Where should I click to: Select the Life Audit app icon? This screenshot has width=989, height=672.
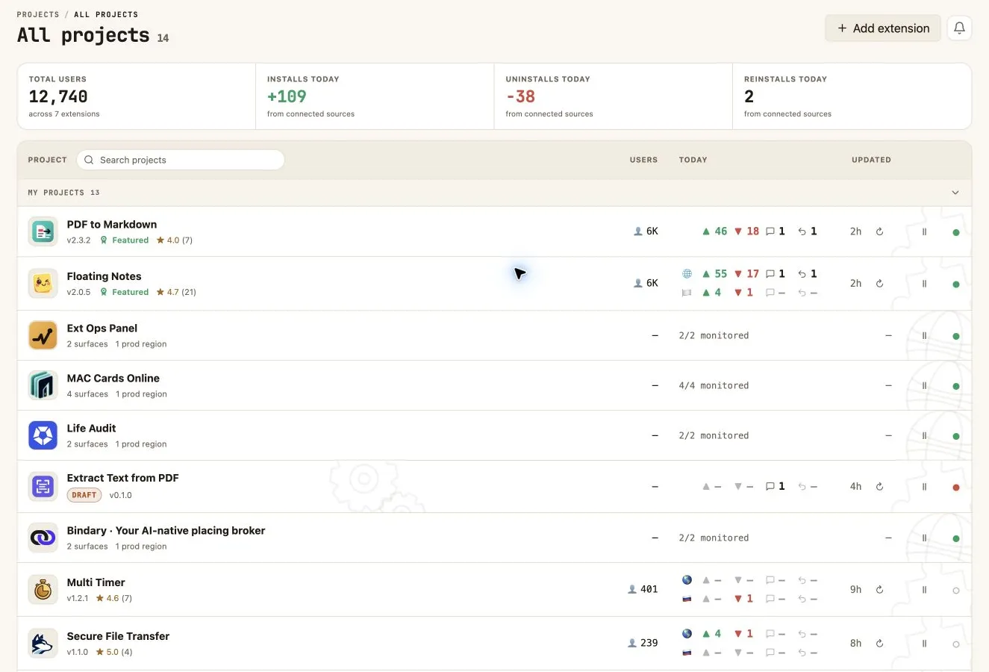pos(43,435)
